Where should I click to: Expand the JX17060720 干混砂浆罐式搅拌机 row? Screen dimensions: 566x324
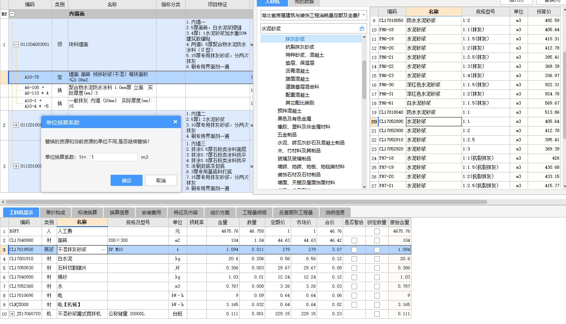coord(12,314)
